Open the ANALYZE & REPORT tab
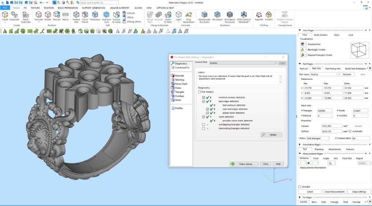 [119, 8]
